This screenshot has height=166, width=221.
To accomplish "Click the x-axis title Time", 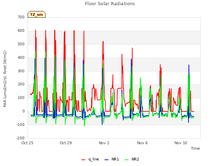I will [x=195, y=148].
